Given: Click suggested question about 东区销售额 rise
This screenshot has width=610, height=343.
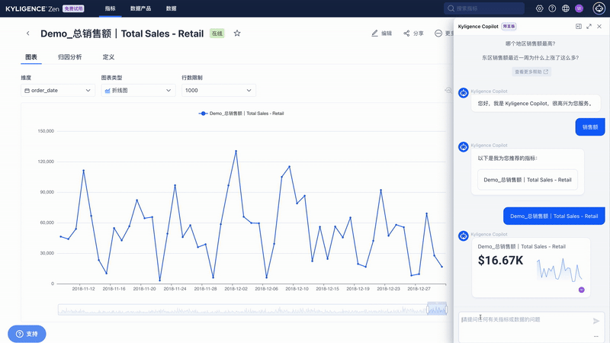Looking at the screenshot, I should coord(530,58).
